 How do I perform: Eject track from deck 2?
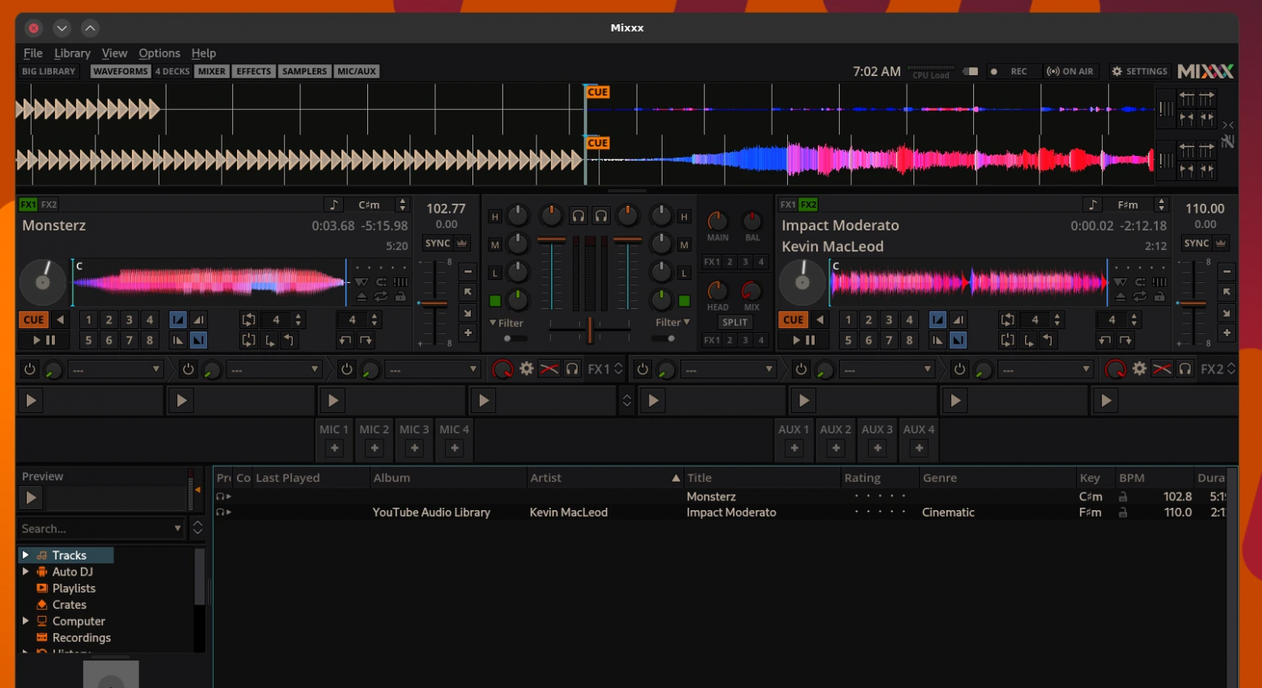click(1120, 297)
